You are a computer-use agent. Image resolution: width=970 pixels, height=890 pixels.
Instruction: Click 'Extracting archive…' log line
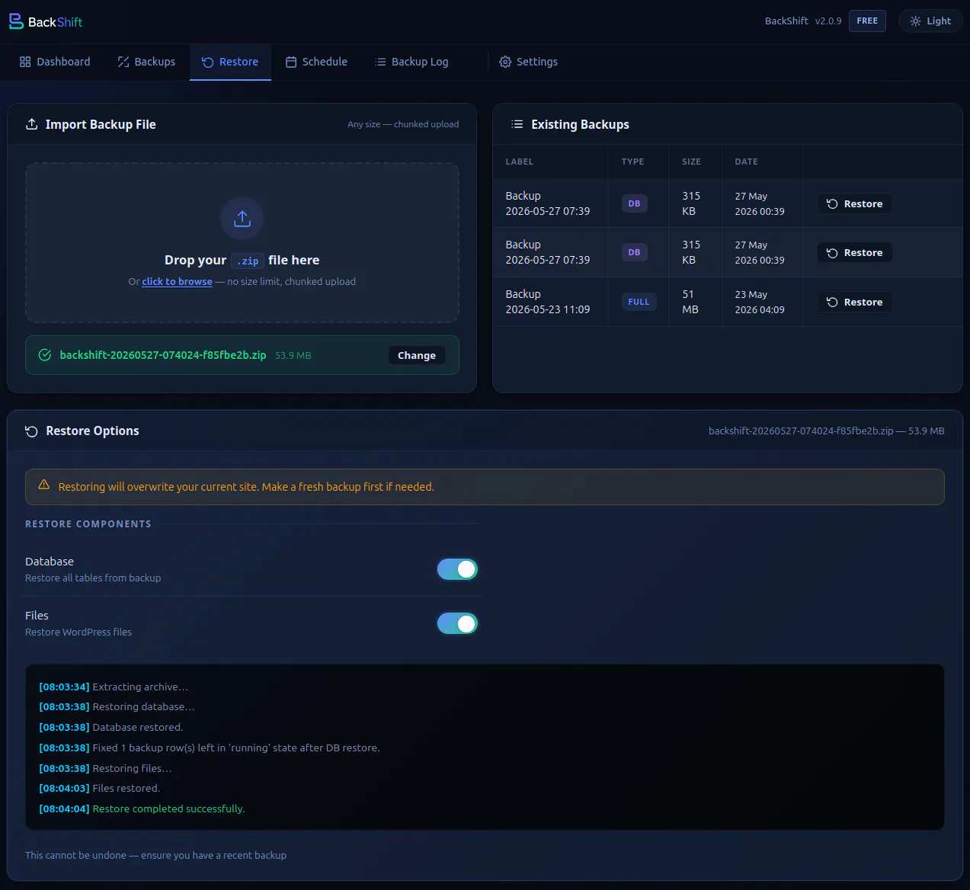click(x=140, y=687)
